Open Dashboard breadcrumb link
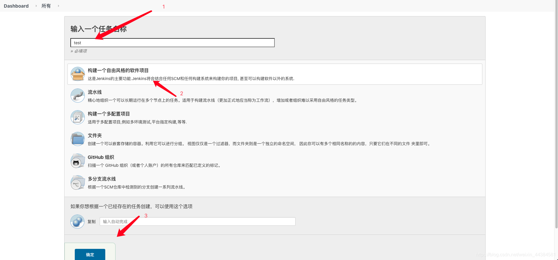 [x=16, y=6]
